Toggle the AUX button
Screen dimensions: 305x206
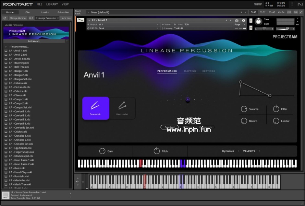point(296,12)
